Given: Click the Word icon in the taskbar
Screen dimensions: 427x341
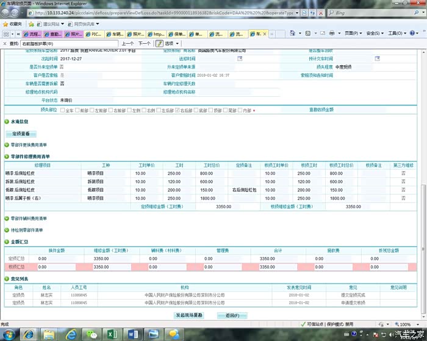Looking at the screenshot, I should click(132, 334).
